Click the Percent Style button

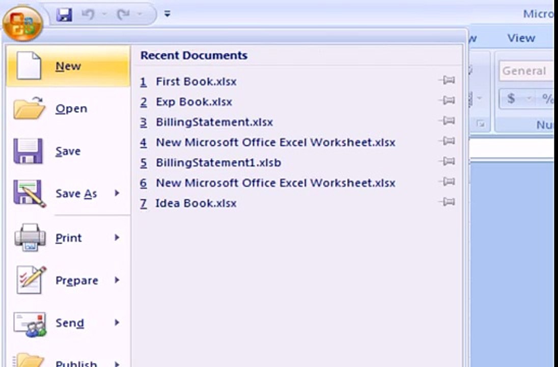(547, 98)
